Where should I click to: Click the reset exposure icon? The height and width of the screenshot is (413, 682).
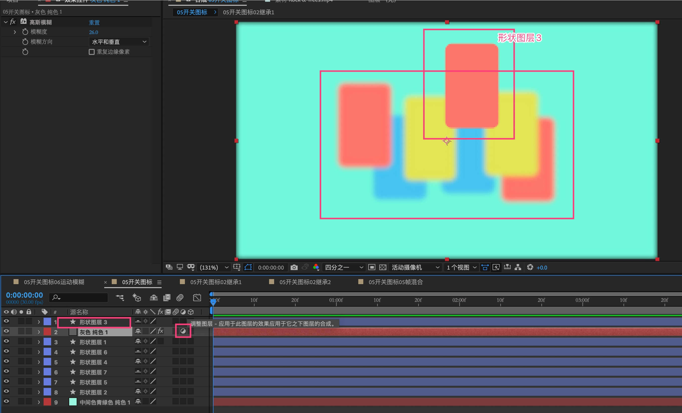[x=530, y=267]
